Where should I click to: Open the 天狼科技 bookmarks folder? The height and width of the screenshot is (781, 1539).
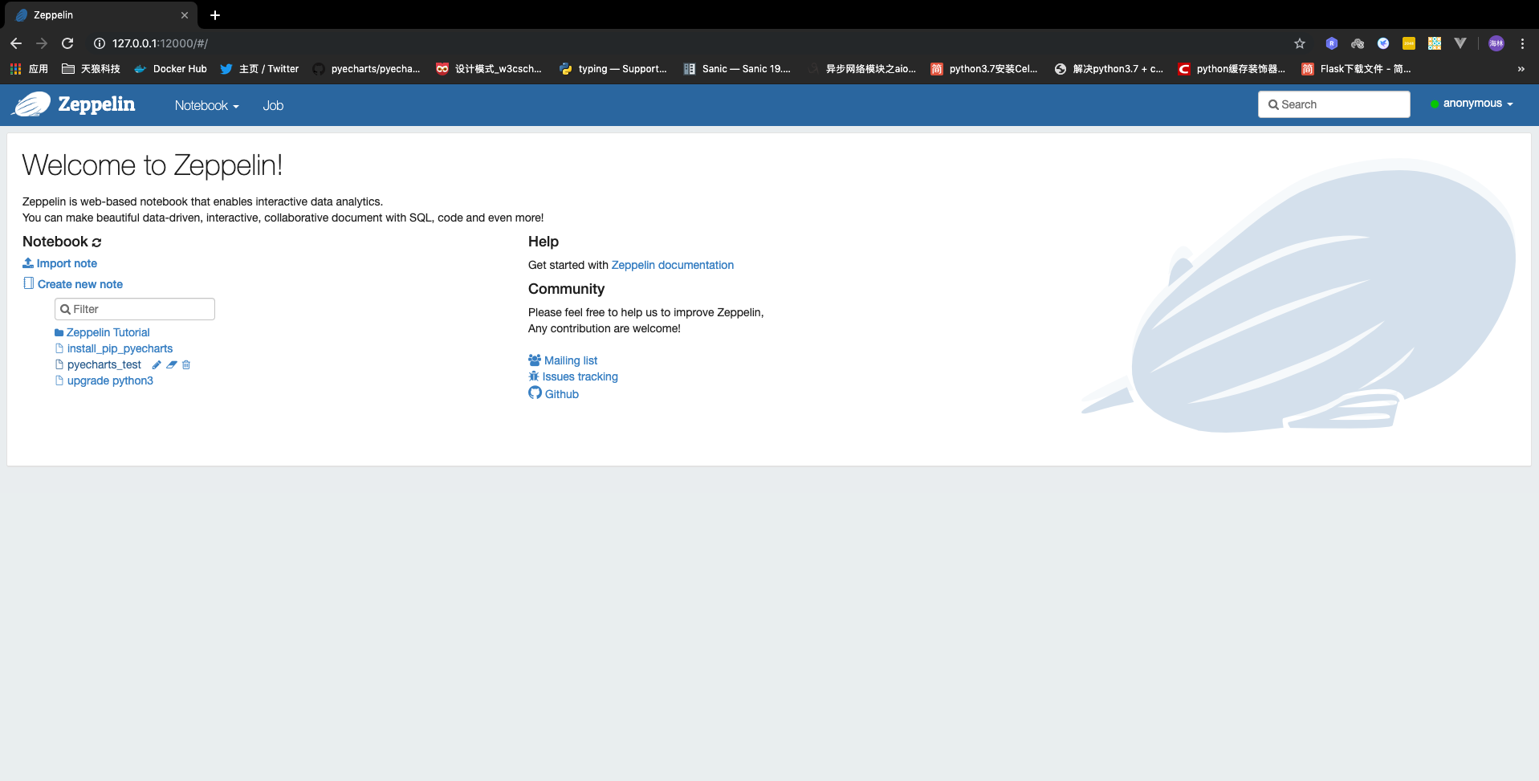tap(91, 69)
